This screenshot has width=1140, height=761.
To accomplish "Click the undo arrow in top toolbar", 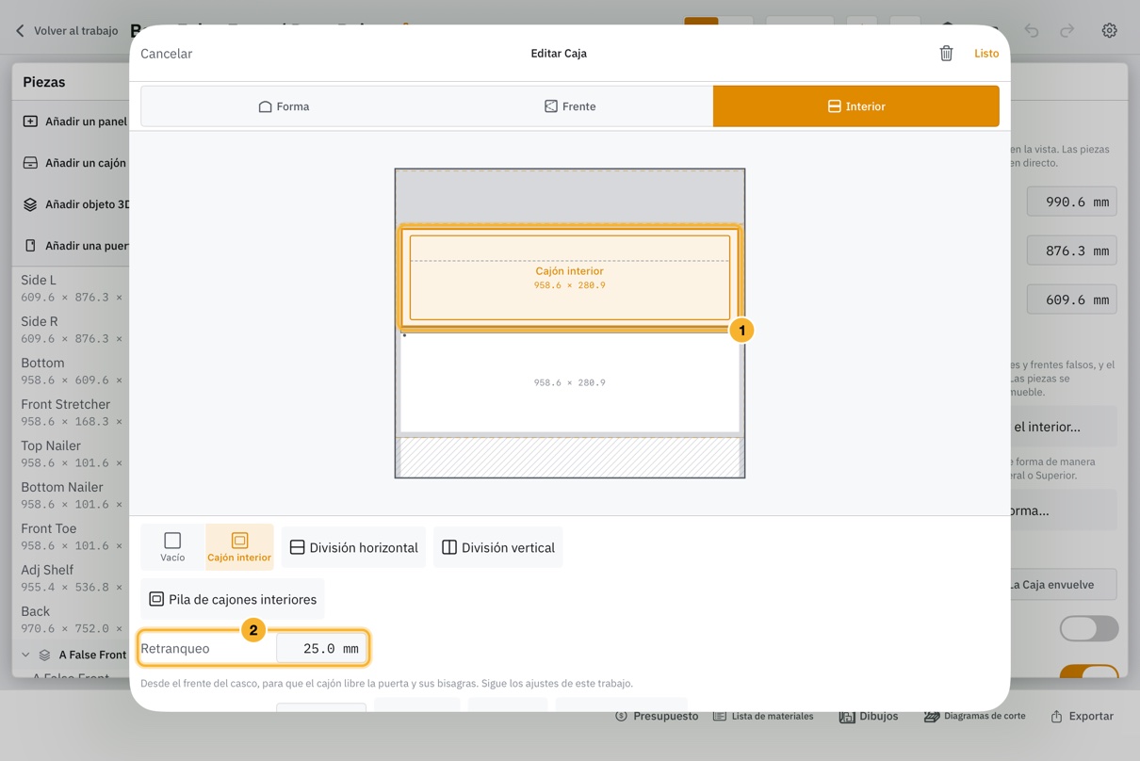I will (1032, 30).
